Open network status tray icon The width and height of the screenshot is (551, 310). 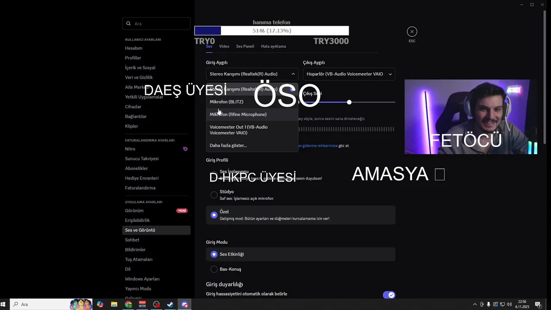coord(502,304)
